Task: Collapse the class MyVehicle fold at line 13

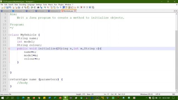Action: point(9,35)
